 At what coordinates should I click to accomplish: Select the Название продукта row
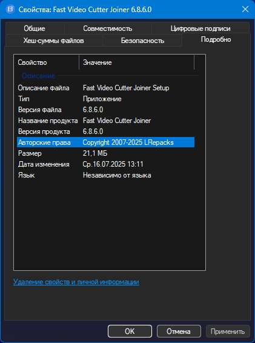[x=105, y=121]
